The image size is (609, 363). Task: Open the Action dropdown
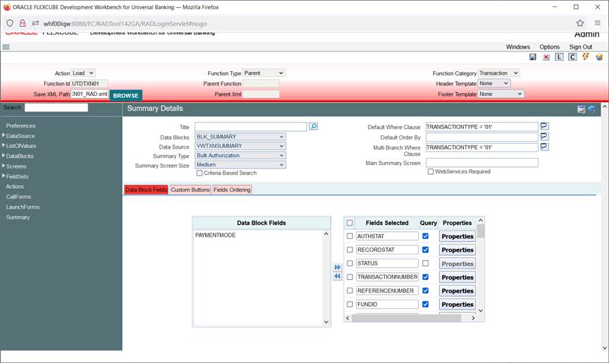pyautogui.click(x=83, y=73)
